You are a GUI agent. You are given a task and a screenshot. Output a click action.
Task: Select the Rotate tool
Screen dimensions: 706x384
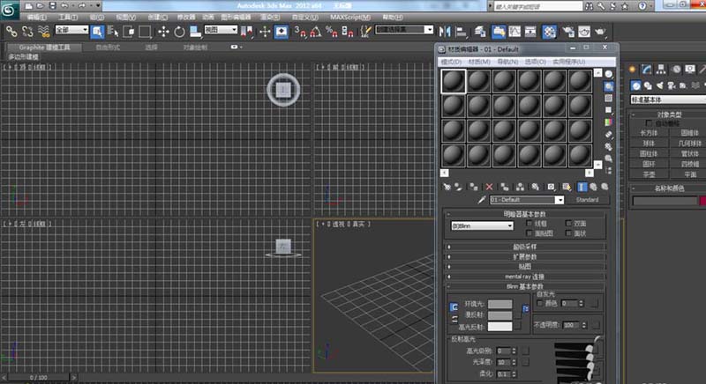click(x=179, y=32)
